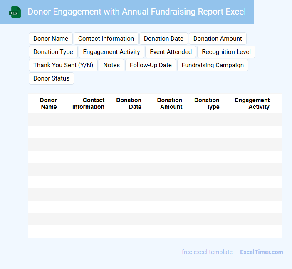Screen dimensions: 292x269
Task: Select the Donor Status tag
Action: point(51,78)
